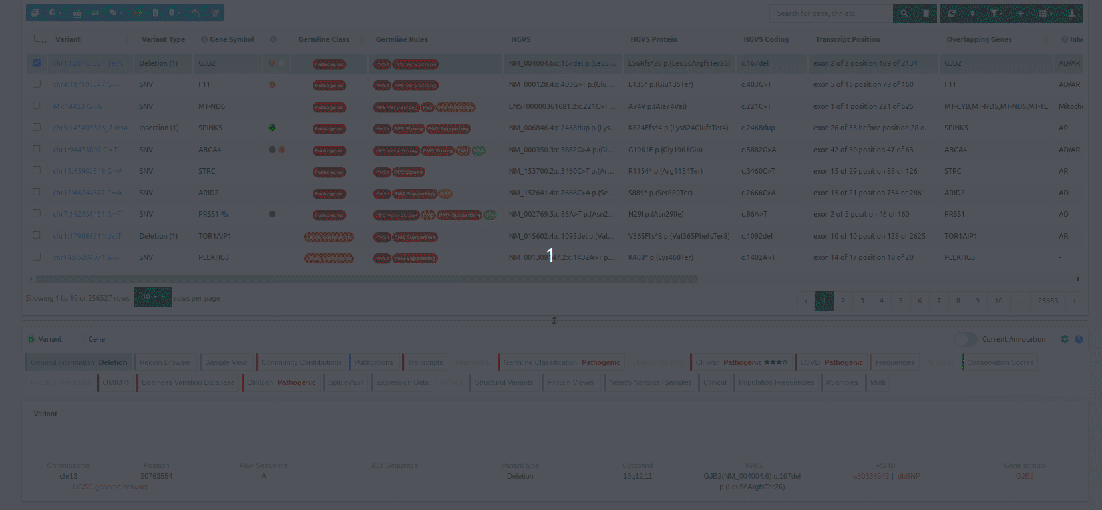Screen dimensions: 1102x510
Task: Click the refresh table icon
Action: [x=952, y=13]
